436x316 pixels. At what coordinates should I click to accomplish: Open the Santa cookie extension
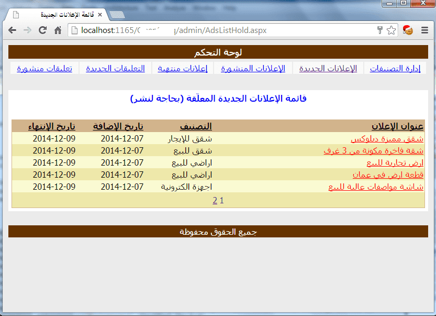coord(408,30)
